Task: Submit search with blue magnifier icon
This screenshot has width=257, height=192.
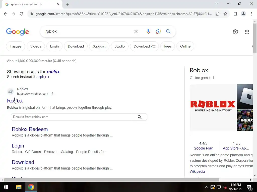Action: (x=168, y=31)
